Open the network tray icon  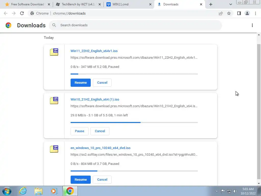229,191
